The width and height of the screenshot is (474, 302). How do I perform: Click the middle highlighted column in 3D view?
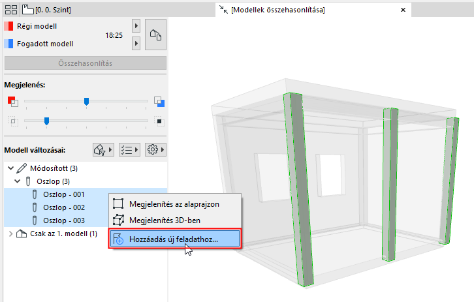pos(390,184)
